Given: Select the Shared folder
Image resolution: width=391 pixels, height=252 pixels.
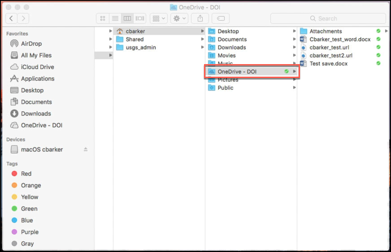Looking at the screenshot, I should click(159, 39).
